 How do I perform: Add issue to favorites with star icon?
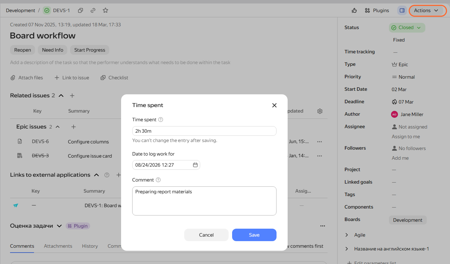pos(105,10)
